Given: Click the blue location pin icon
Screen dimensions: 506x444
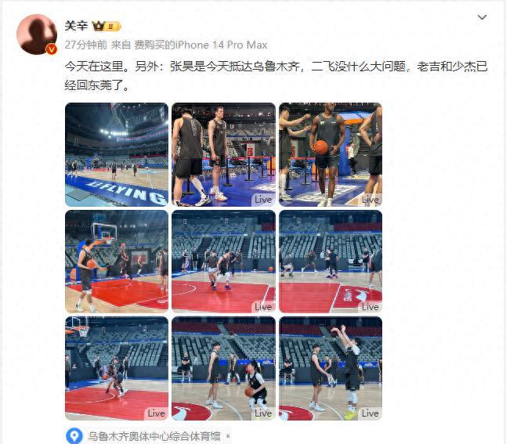Looking at the screenshot, I should point(74,436).
